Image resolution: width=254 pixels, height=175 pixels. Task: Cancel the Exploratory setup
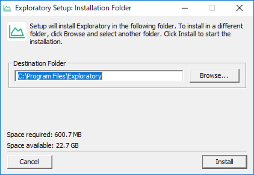click(30, 162)
